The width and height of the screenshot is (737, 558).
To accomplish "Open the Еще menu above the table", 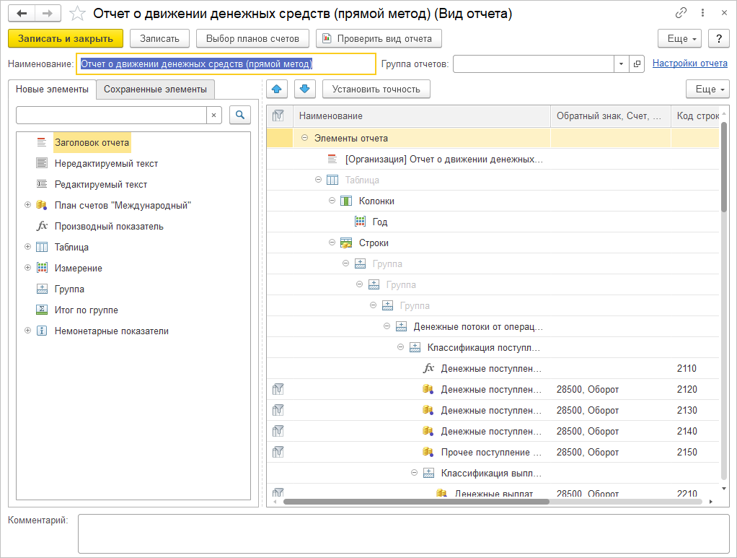I will pos(707,89).
